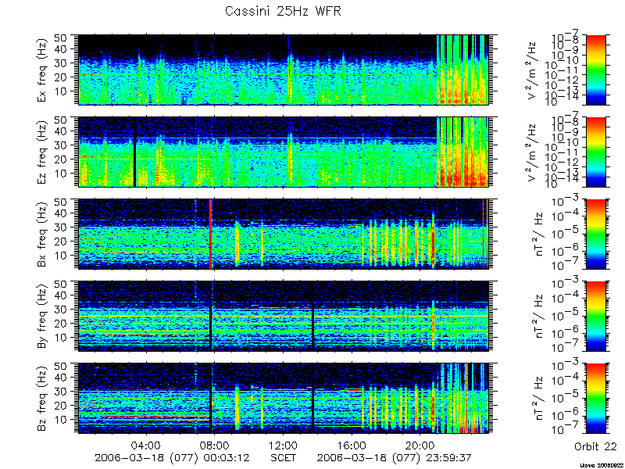Select the Ez freq (Hz) axis label

42,152
